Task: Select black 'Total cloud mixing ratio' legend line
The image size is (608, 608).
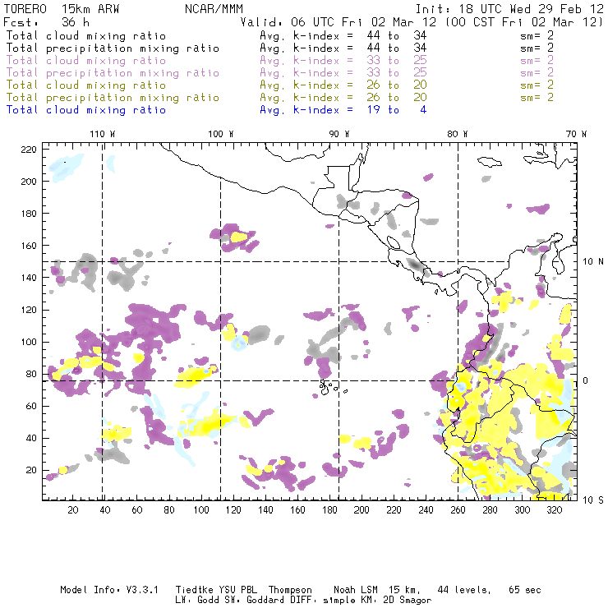Action: 86,35
